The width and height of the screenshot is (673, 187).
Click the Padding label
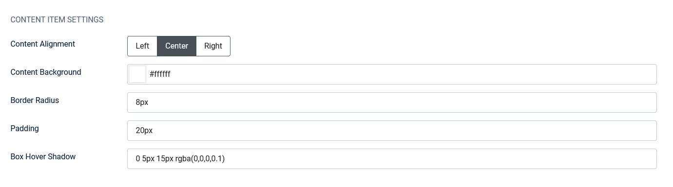pos(24,128)
